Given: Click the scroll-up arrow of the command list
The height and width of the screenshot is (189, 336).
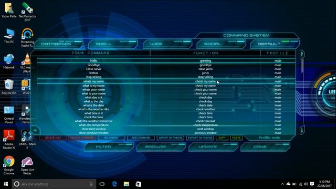Looking at the screenshot, I should point(302,54).
